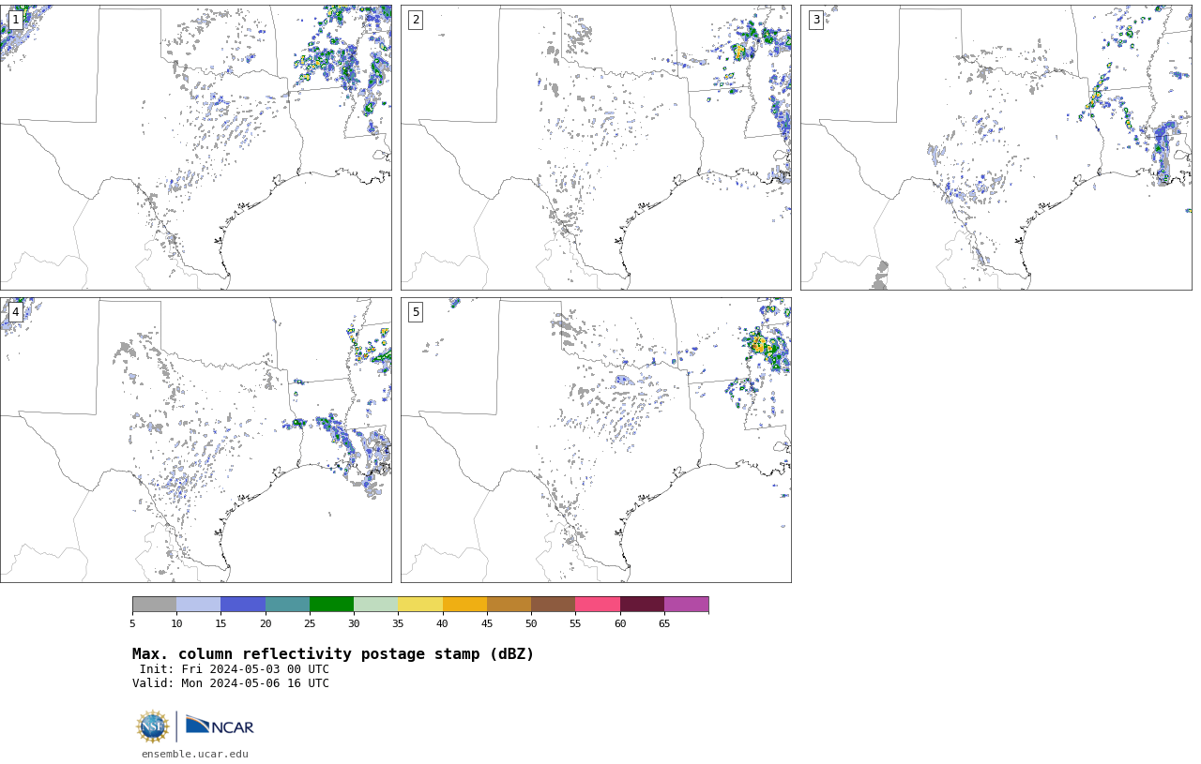The height and width of the screenshot is (764, 1201).
Task: Click colorbar tick label 20
Action: click(266, 623)
